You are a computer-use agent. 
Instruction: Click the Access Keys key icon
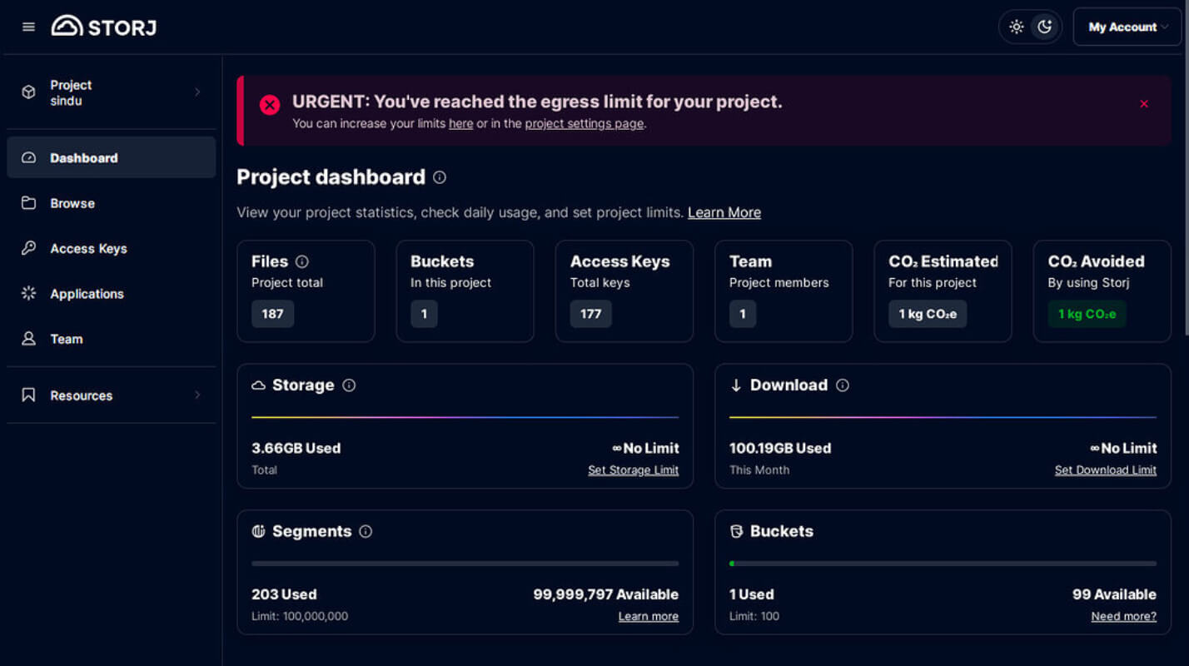(28, 248)
